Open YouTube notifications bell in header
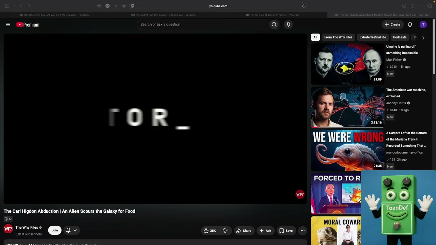Image resolution: width=436 pixels, height=245 pixels. pyautogui.click(x=410, y=24)
